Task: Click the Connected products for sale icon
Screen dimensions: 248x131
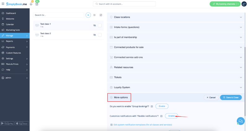Action: [x=111, y=47]
